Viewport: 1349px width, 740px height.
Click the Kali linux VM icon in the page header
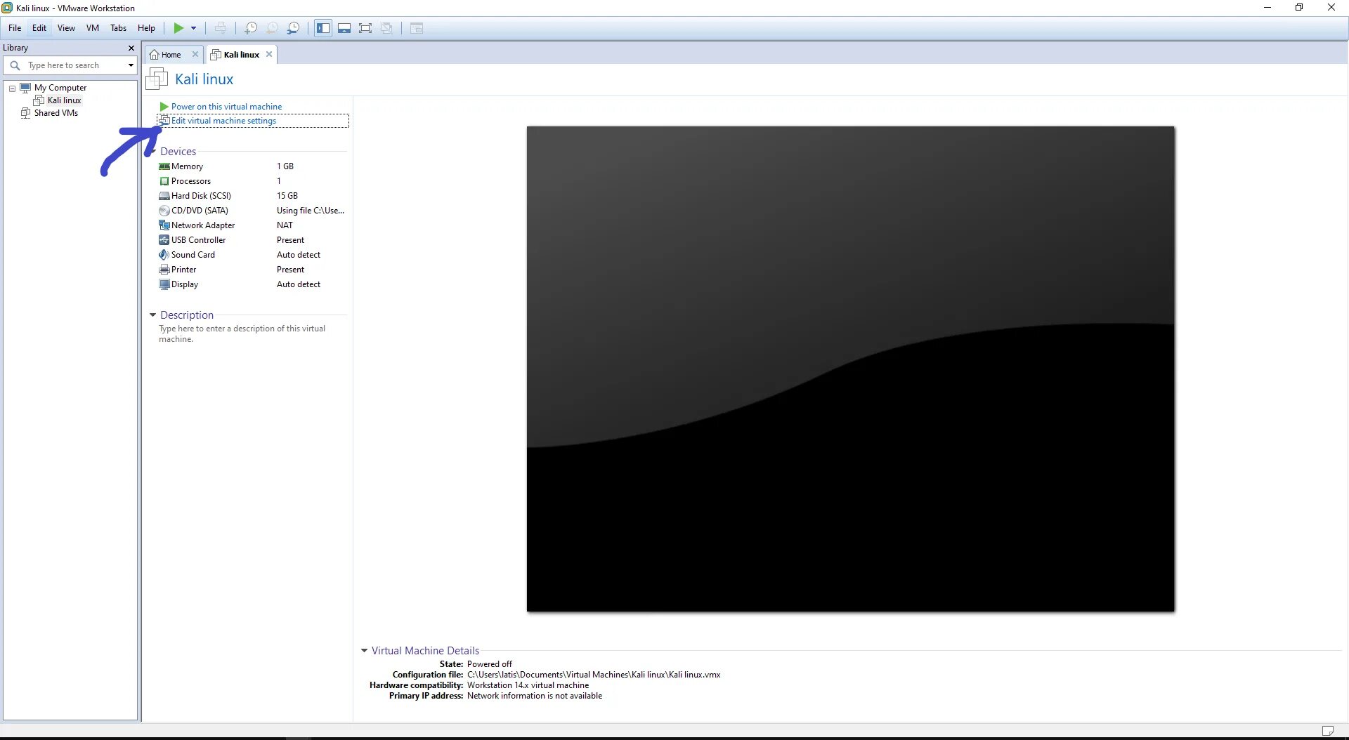pyautogui.click(x=157, y=79)
